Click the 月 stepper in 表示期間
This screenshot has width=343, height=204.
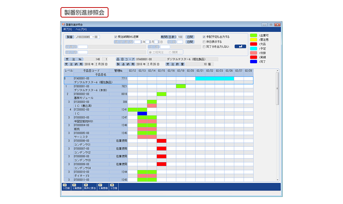(x=150, y=42)
